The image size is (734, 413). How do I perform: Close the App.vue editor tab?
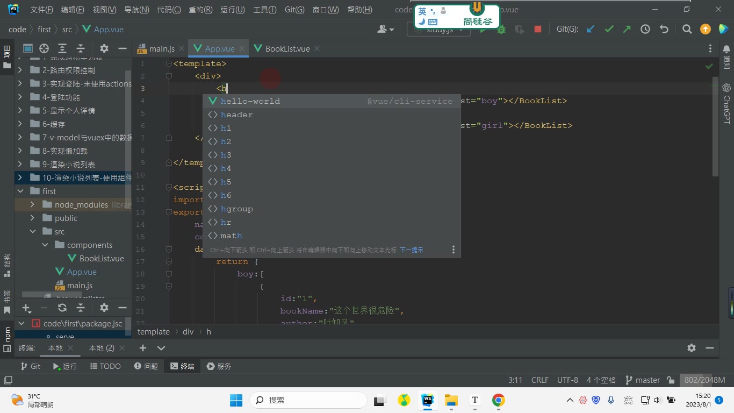242,48
